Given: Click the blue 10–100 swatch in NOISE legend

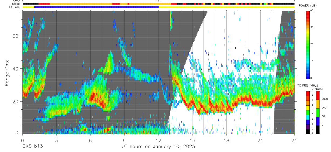Looking at the screenshot, I should pos(318,121).
